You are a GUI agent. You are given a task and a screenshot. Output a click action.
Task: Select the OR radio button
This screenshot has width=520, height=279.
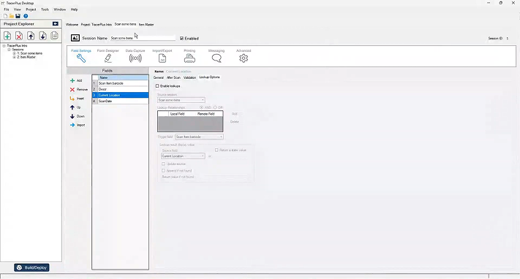tap(215, 107)
